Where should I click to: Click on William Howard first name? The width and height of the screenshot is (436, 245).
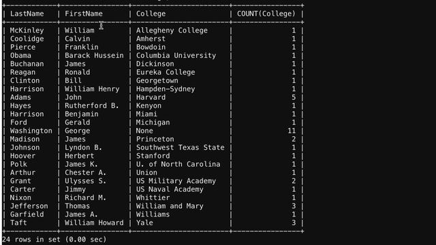(94, 223)
